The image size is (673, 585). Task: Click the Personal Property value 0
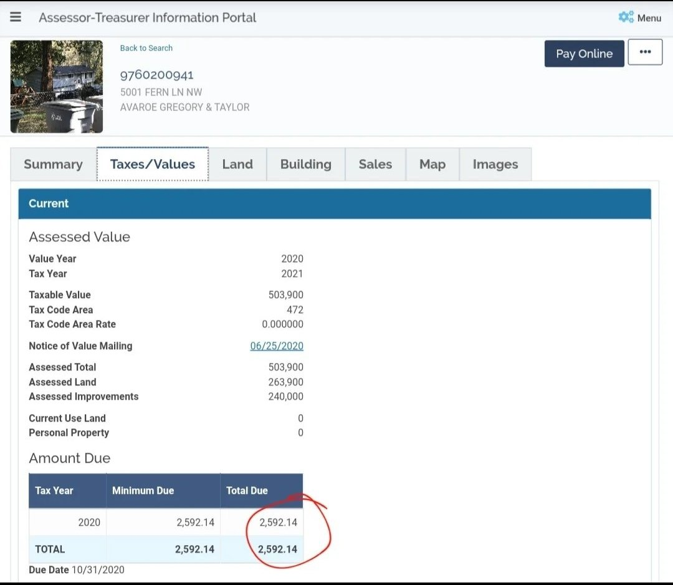pos(300,433)
